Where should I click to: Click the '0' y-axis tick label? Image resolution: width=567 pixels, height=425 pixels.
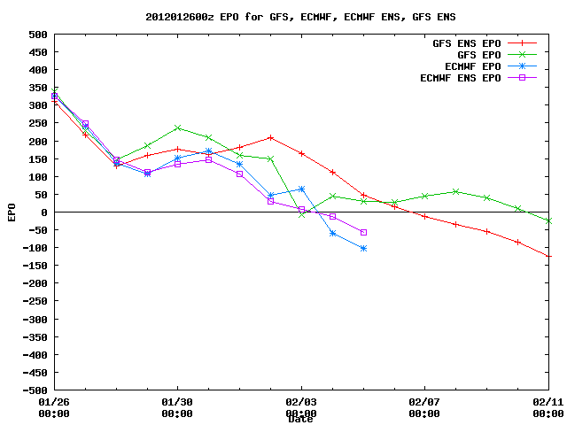44,212
